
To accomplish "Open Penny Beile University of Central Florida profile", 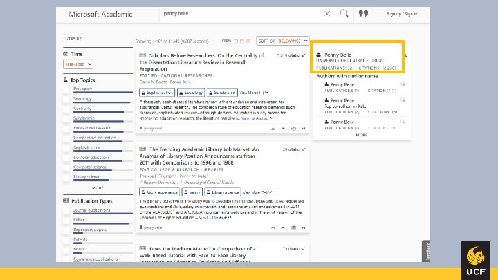I will pos(338,55).
